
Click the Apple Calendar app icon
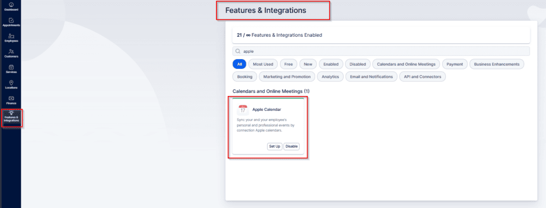tap(243, 110)
